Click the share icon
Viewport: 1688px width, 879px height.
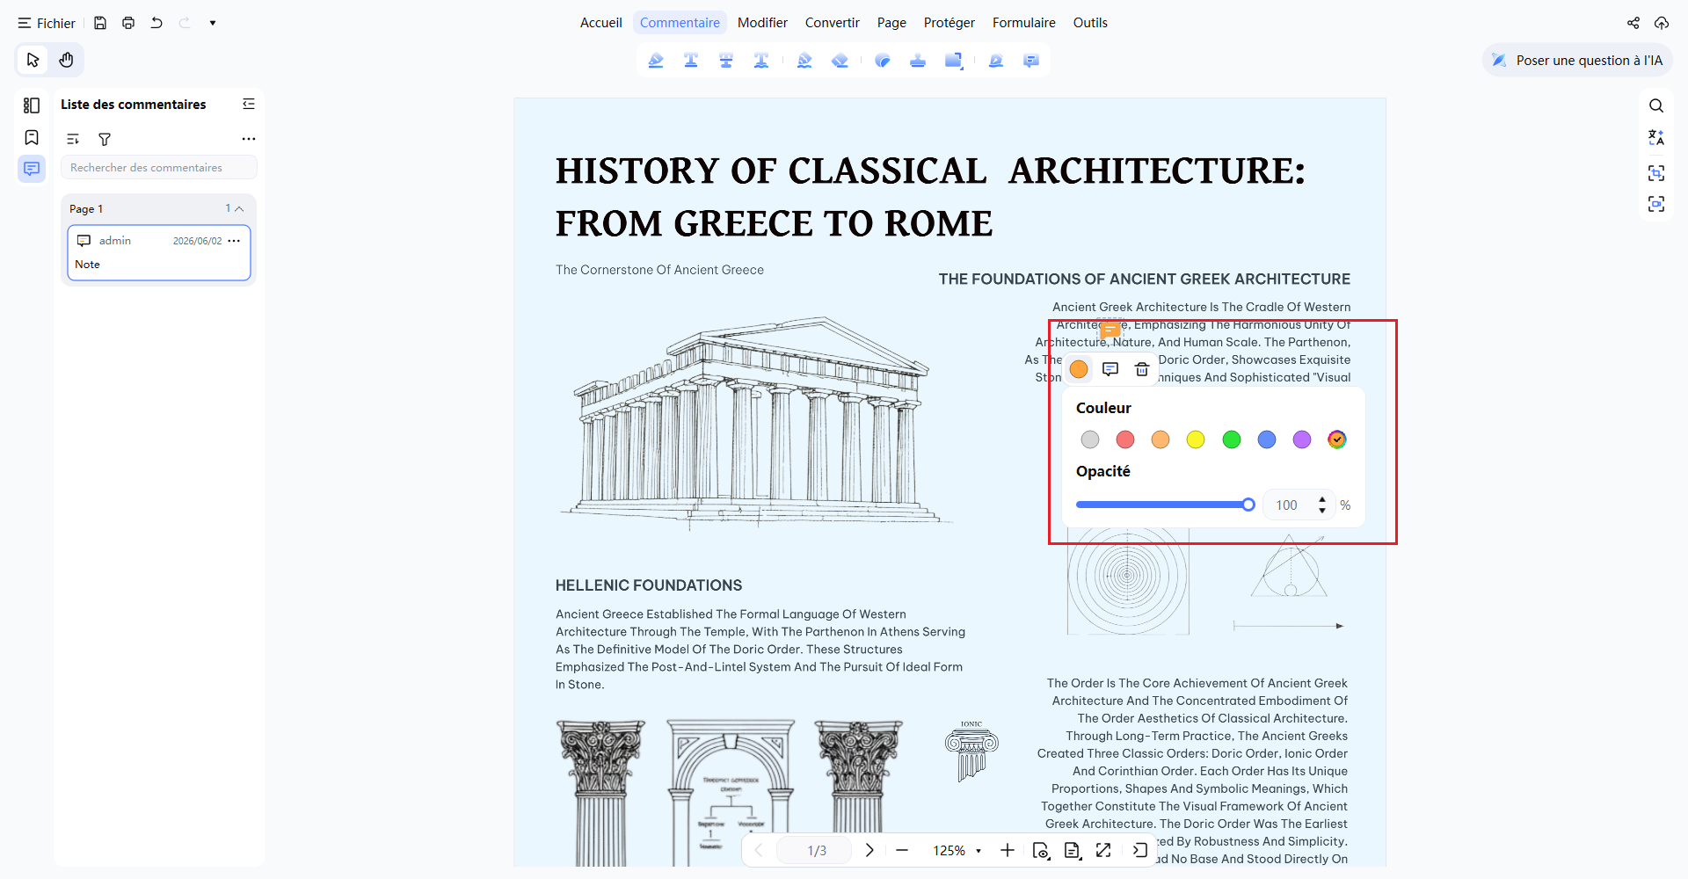pyautogui.click(x=1633, y=23)
